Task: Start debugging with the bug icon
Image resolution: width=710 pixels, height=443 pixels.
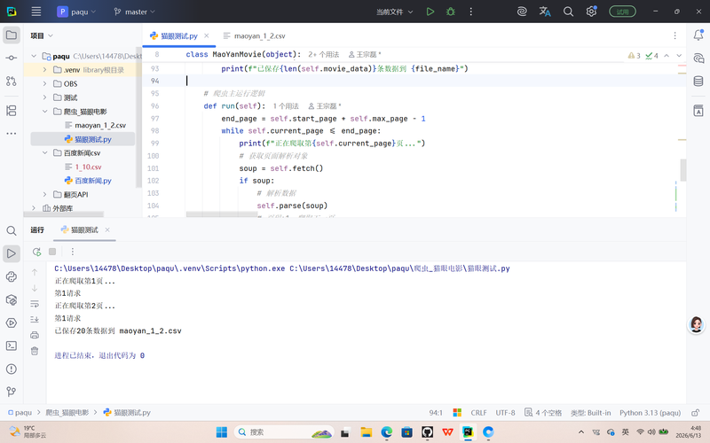Action: tap(451, 12)
